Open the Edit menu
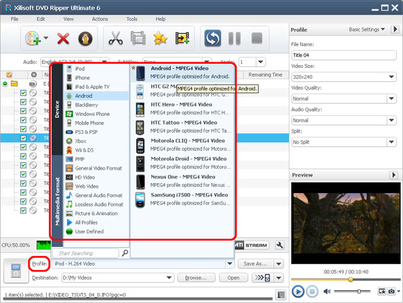This screenshot has width=403, height=303. 40,19
